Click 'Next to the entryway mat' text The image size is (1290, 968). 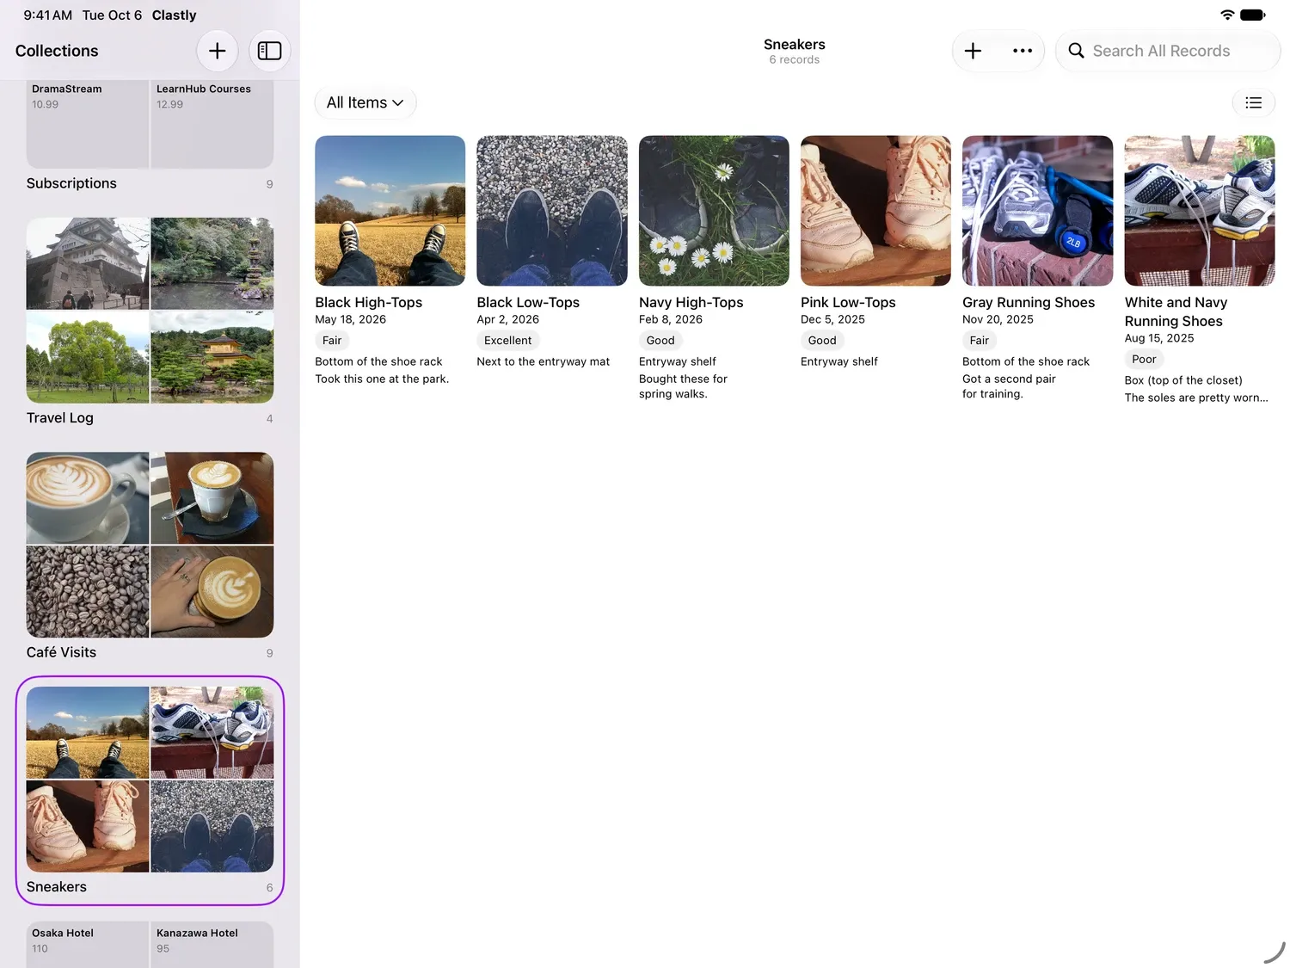[x=544, y=361]
